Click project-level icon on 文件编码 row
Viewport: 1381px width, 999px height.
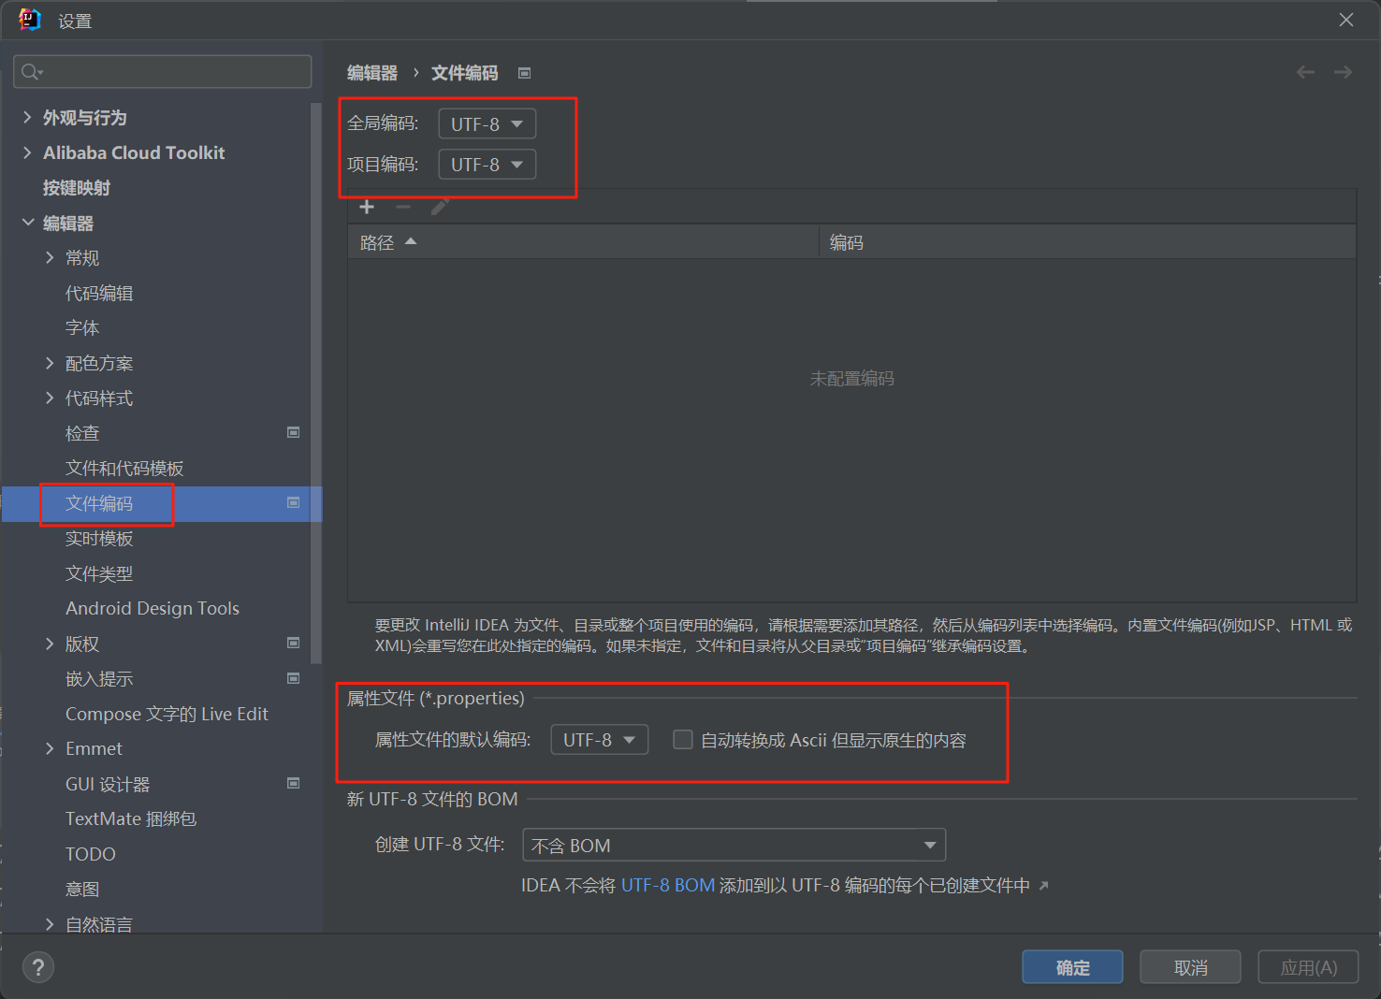293,502
